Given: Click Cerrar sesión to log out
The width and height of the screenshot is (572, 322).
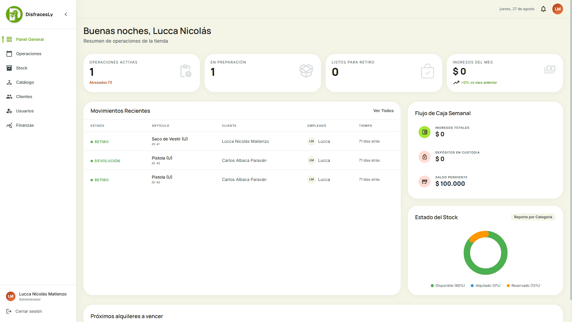Looking at the screenshot, I should [24, 311].
